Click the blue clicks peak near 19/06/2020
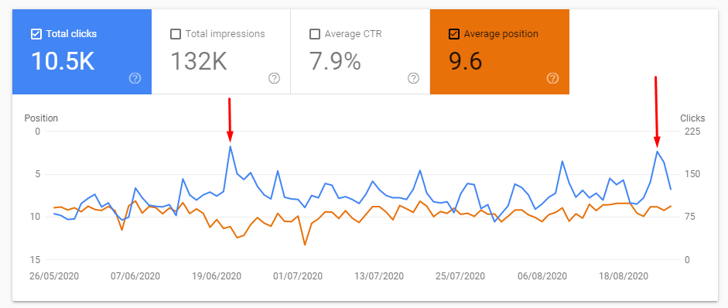 coord(231,146)
